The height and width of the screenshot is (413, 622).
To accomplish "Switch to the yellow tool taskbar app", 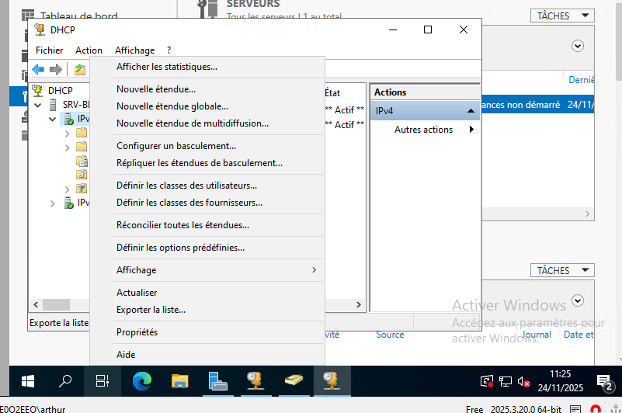I will [x=294, y=381].
